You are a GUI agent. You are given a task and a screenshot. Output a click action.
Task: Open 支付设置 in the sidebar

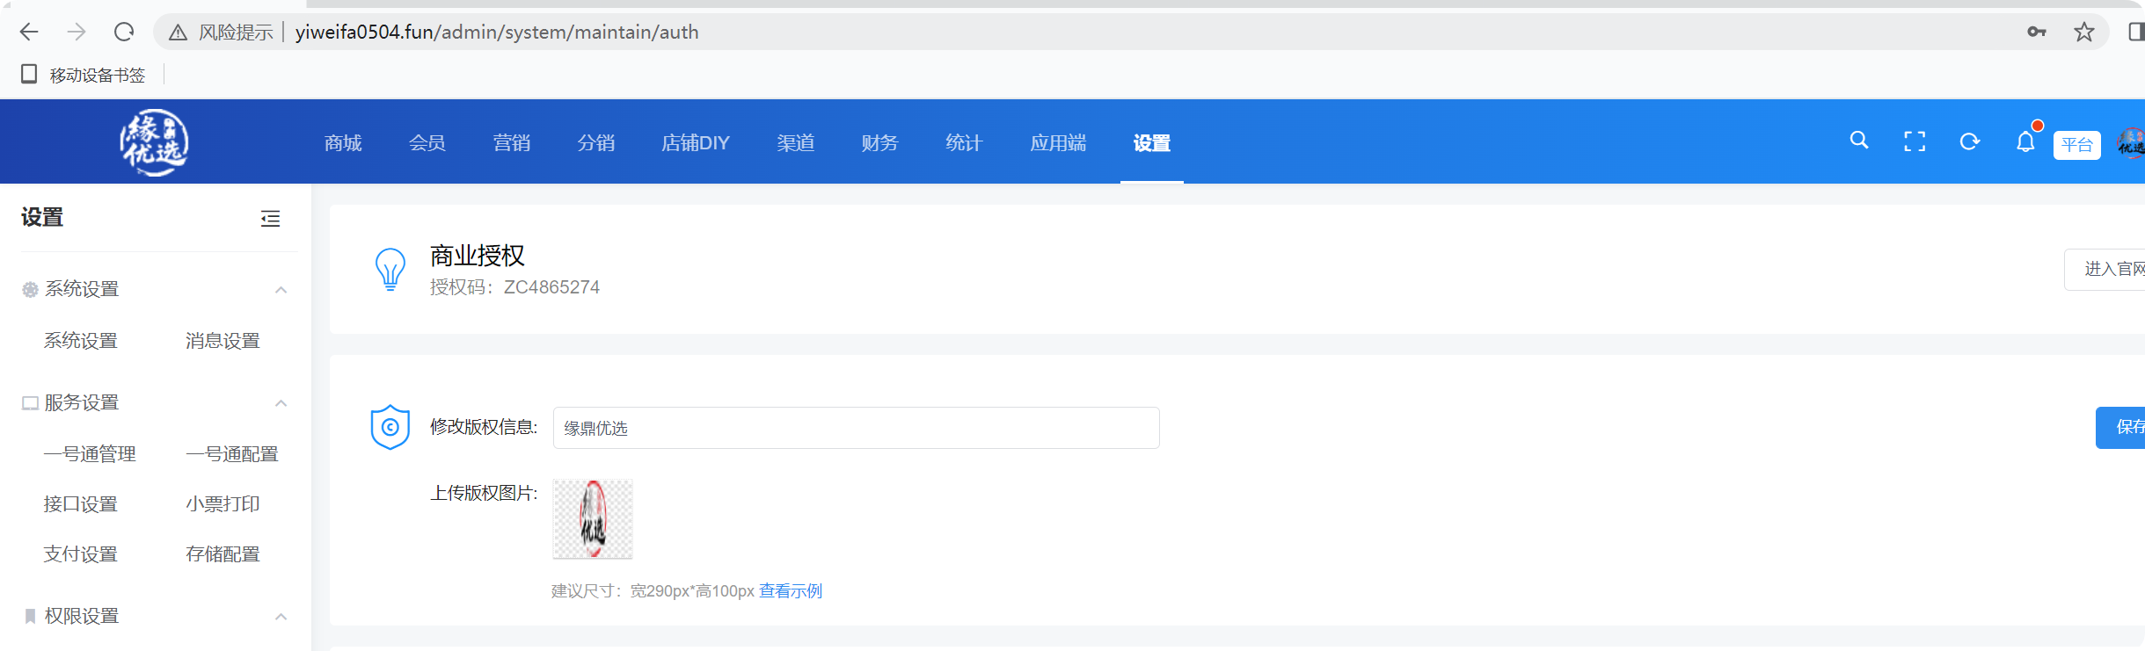(81, 554)
